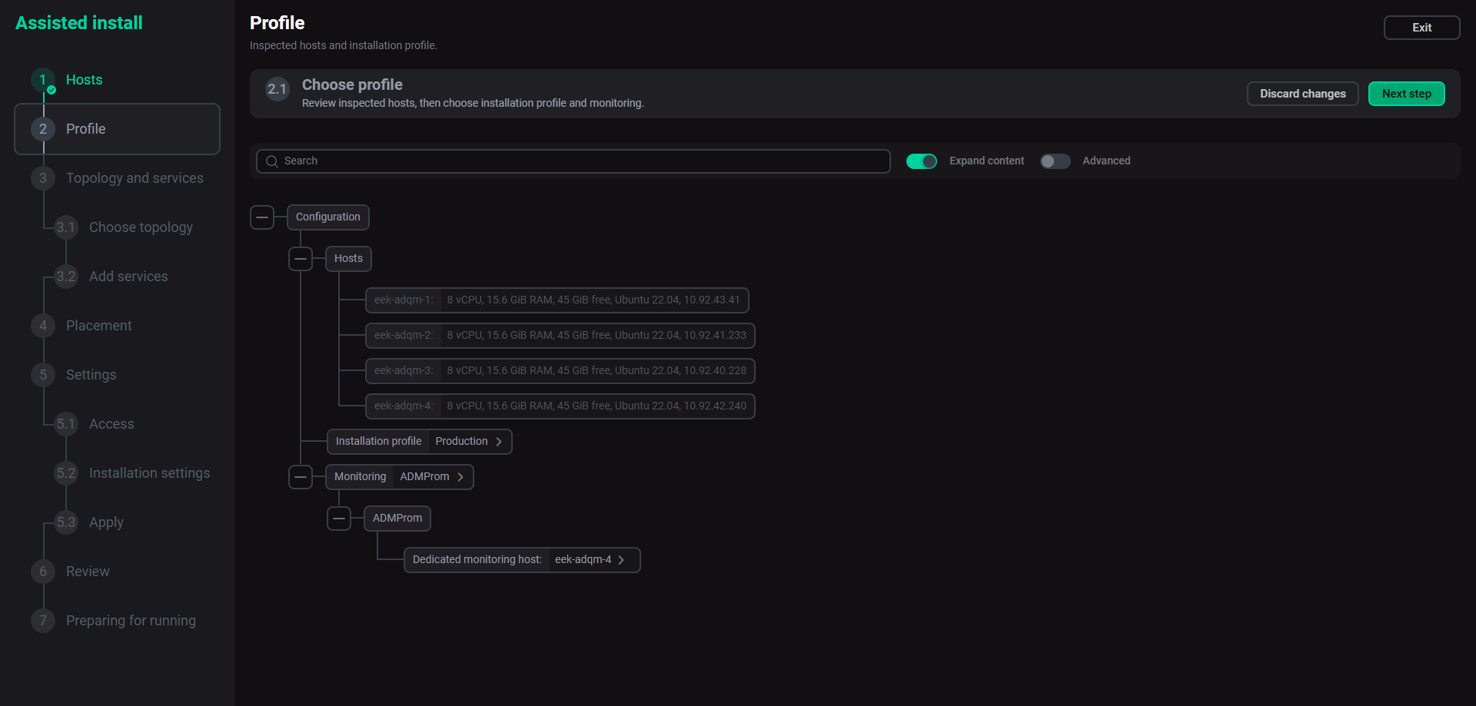The height and width of the screenshot is (706, 1476).
Task: Open the Monitoring ADMProm dropdown chevron
Action: (x=460, y=477)
